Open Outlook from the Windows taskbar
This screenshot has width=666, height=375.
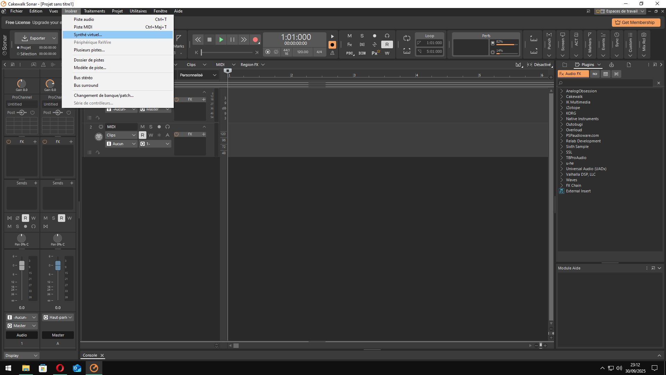(77, 368)
